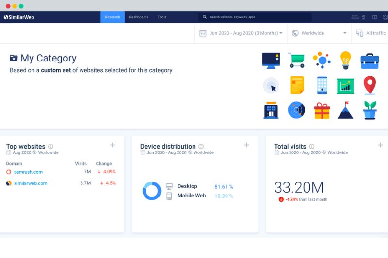
Task: Click the magnifier search icon
Action: pyautogui.click(x=205, y=17)
